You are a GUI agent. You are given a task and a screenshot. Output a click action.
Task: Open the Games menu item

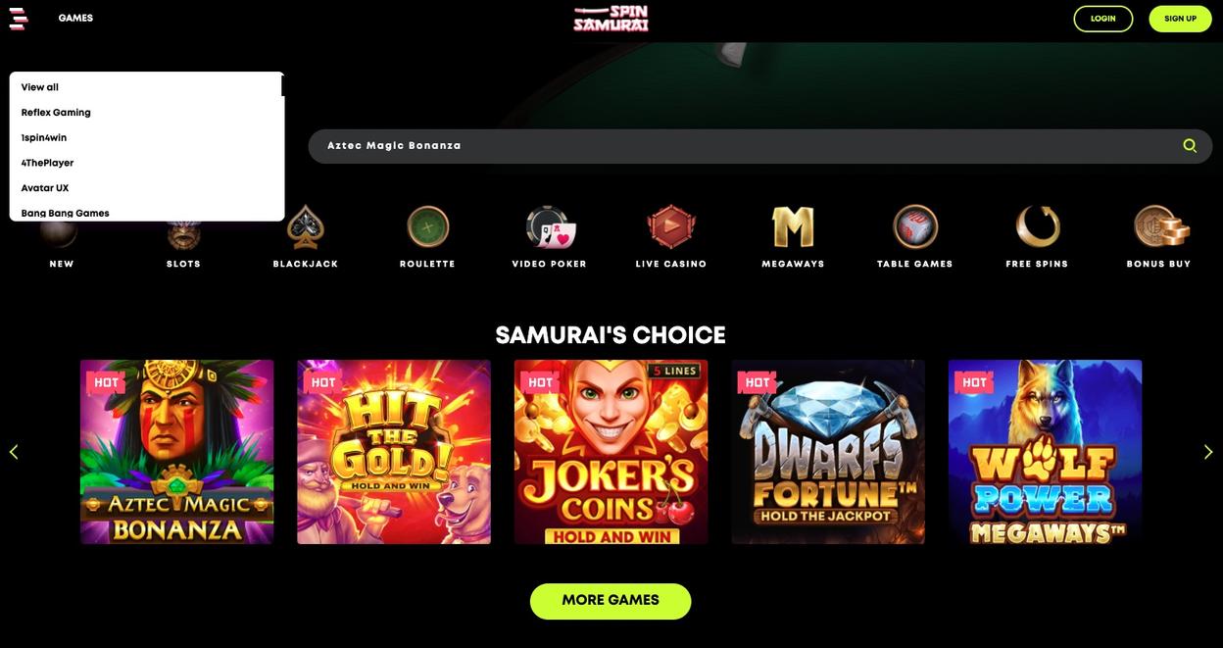[x=75, y=18]
